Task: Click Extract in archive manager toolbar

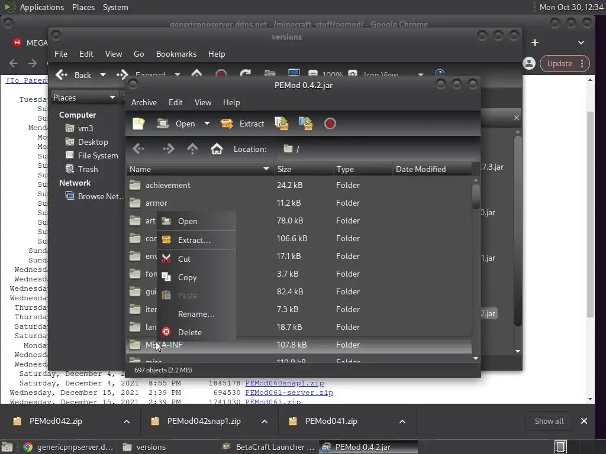Action: tap(242, 124)
